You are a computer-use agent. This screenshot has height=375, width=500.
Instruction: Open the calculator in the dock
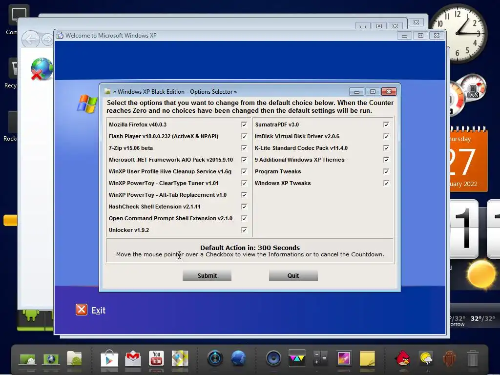pos(320,358)
